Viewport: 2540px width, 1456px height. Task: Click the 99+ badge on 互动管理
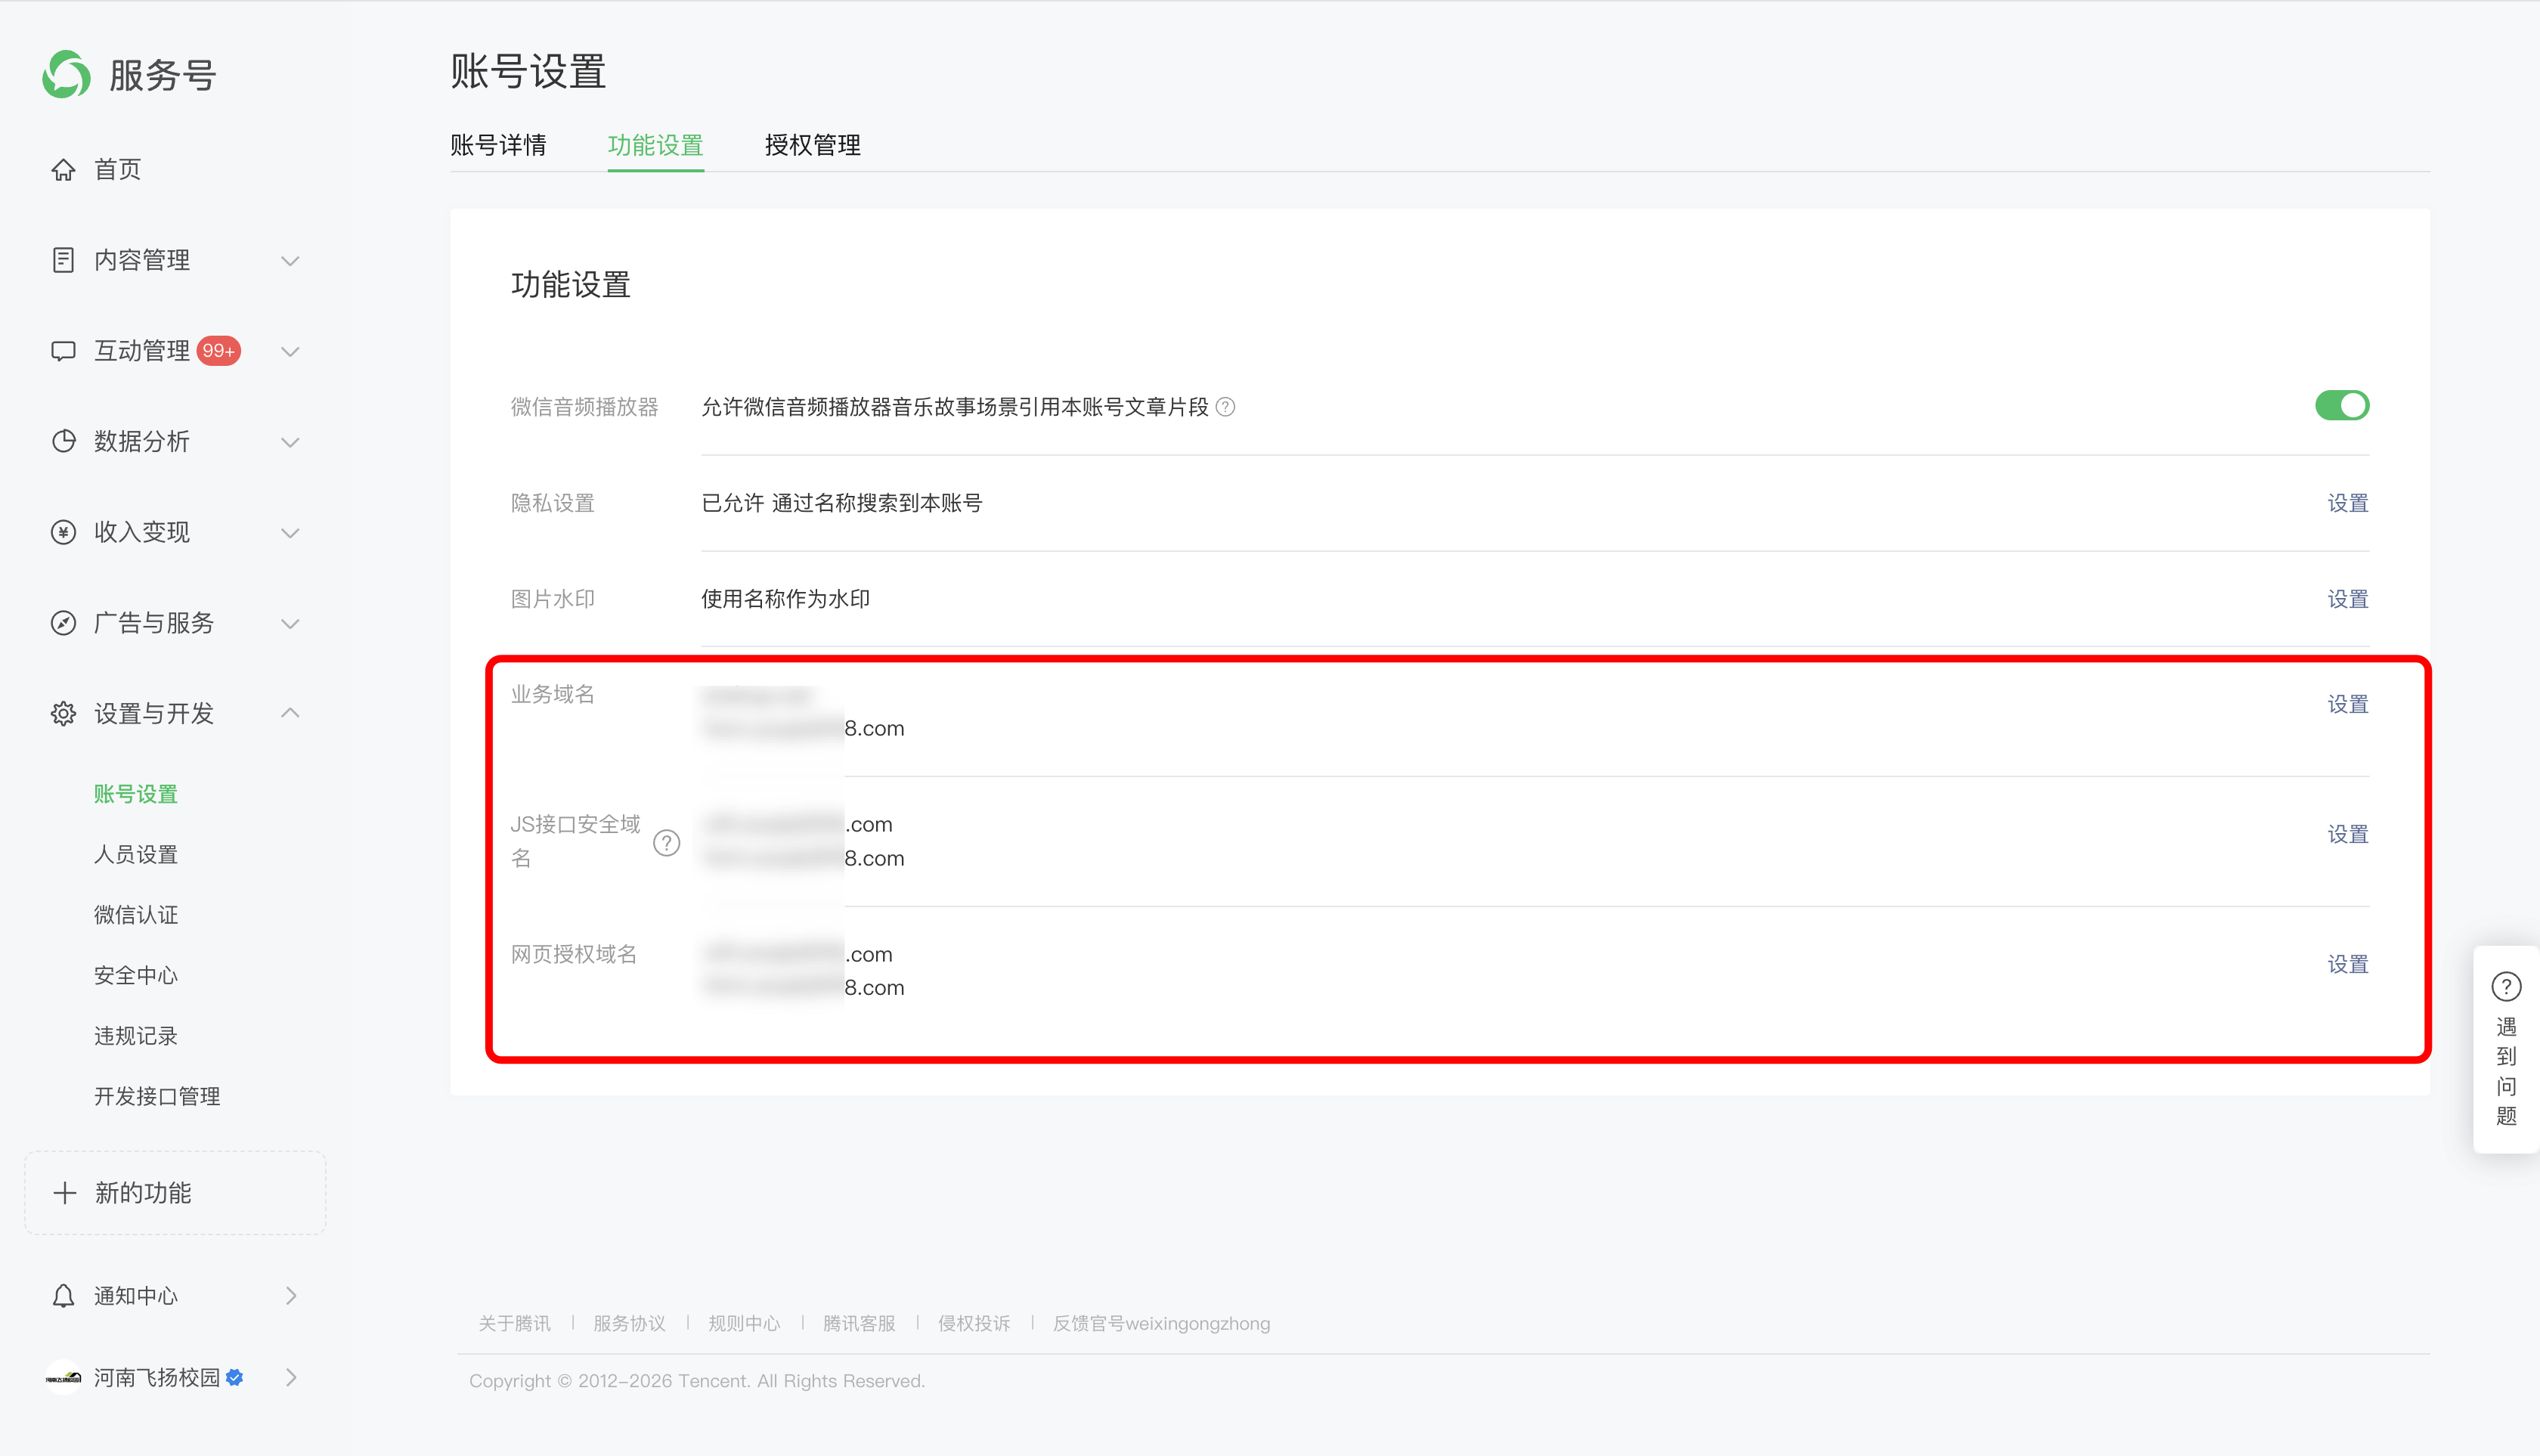tap(218, 351)
